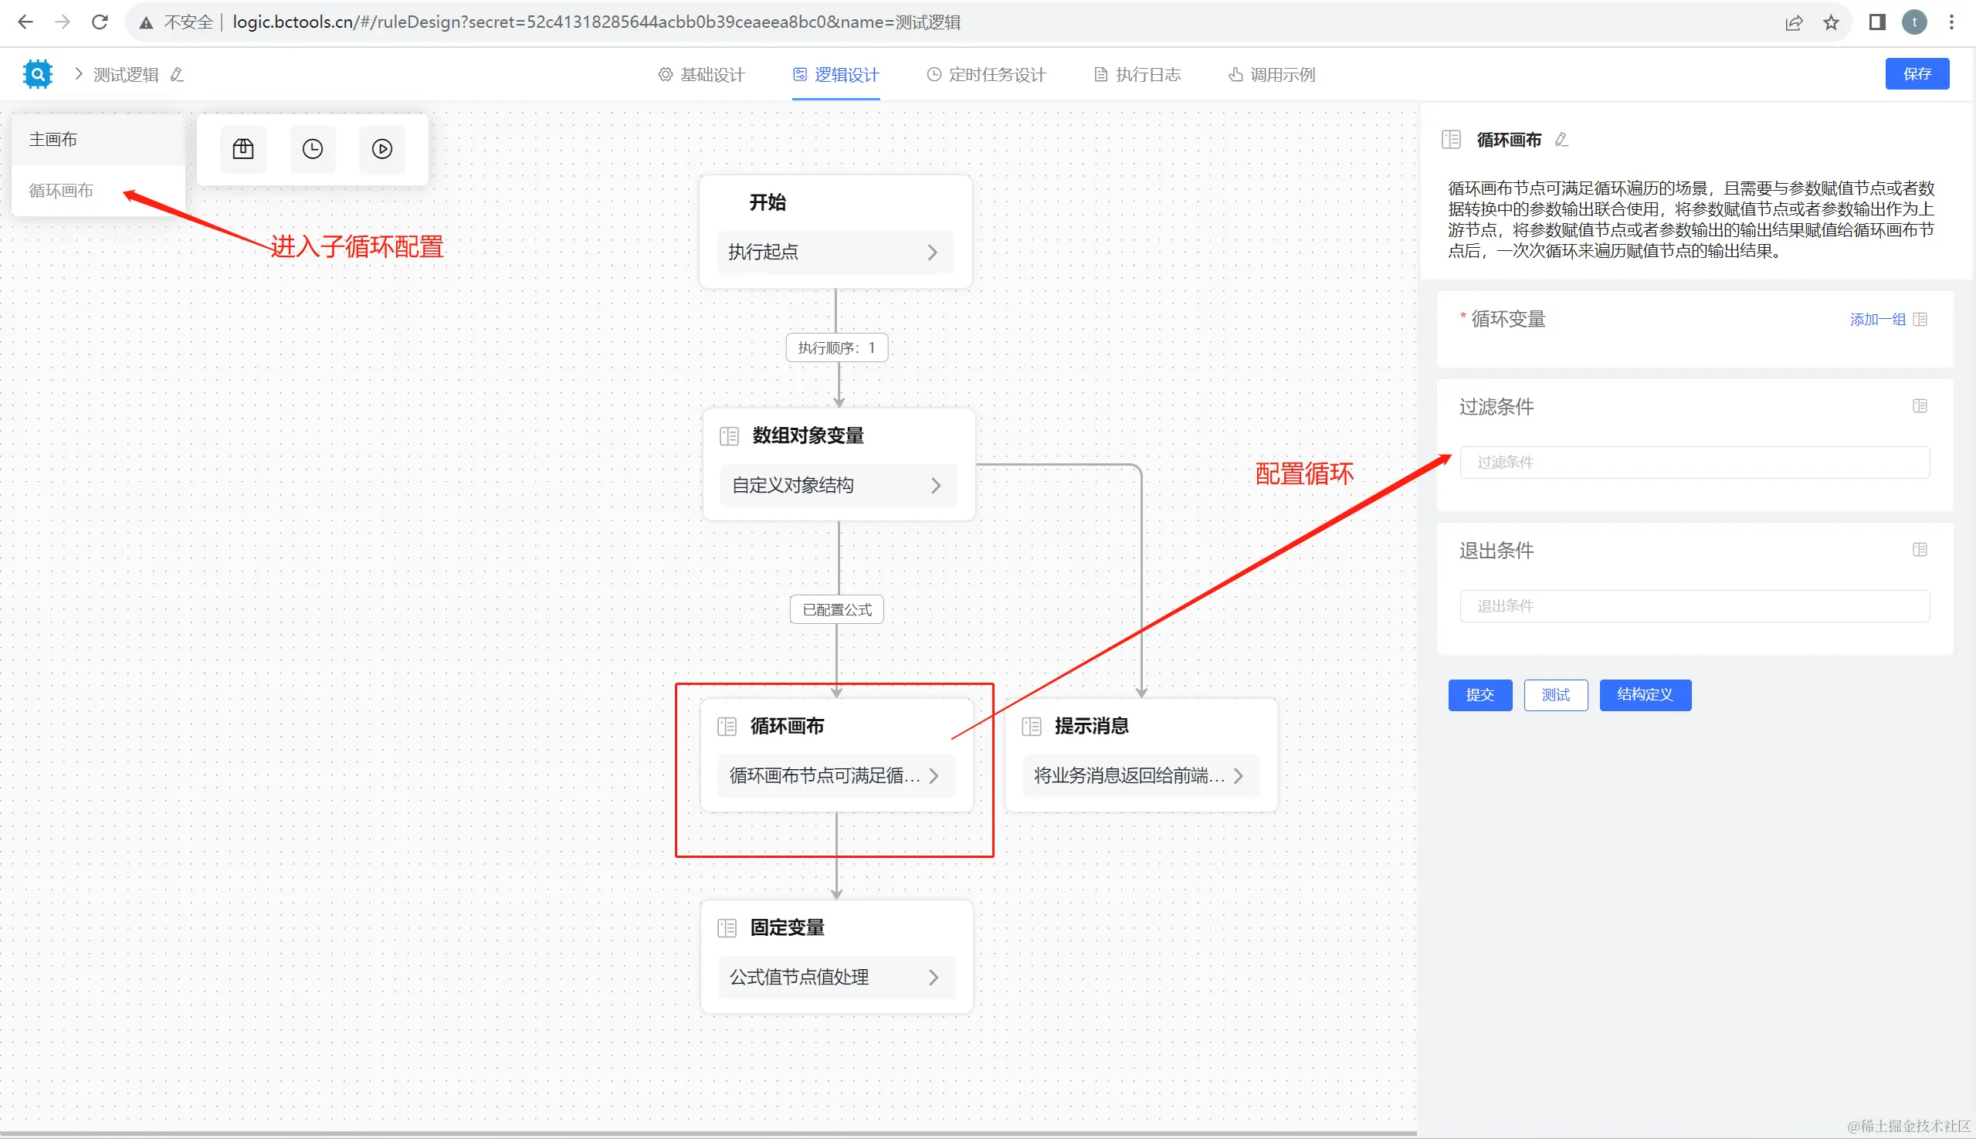Select 循环画布 in the canvas list
Image resolution: width=1976 pixels, height=1139 pixels.
[61, 190]
